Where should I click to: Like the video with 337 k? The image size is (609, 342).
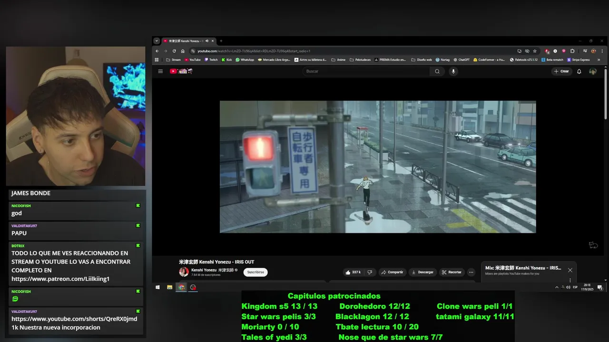pos(353,272)
